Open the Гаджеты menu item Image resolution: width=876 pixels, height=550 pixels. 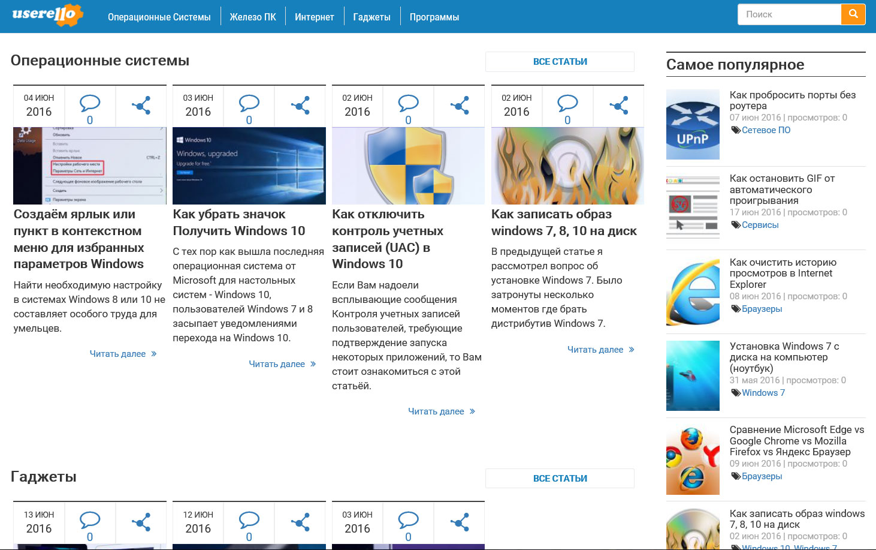[372, 17]
